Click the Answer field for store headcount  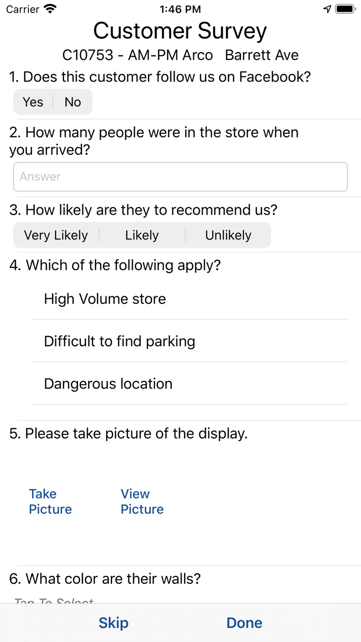pyautogui.click(x=180, y=177)
